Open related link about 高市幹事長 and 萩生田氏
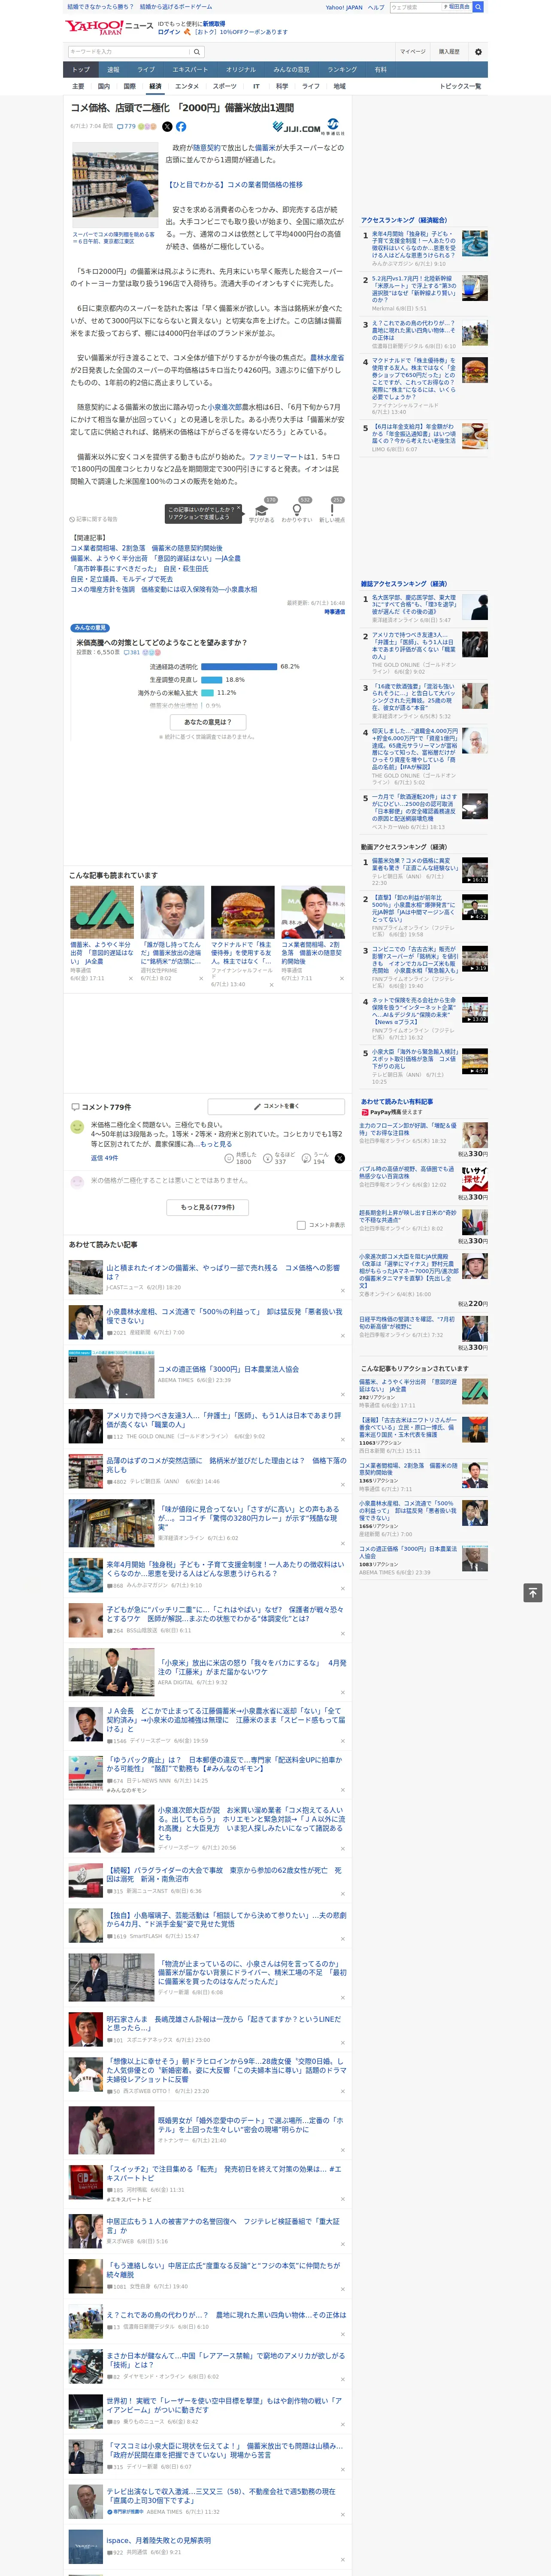 point(140,569)
